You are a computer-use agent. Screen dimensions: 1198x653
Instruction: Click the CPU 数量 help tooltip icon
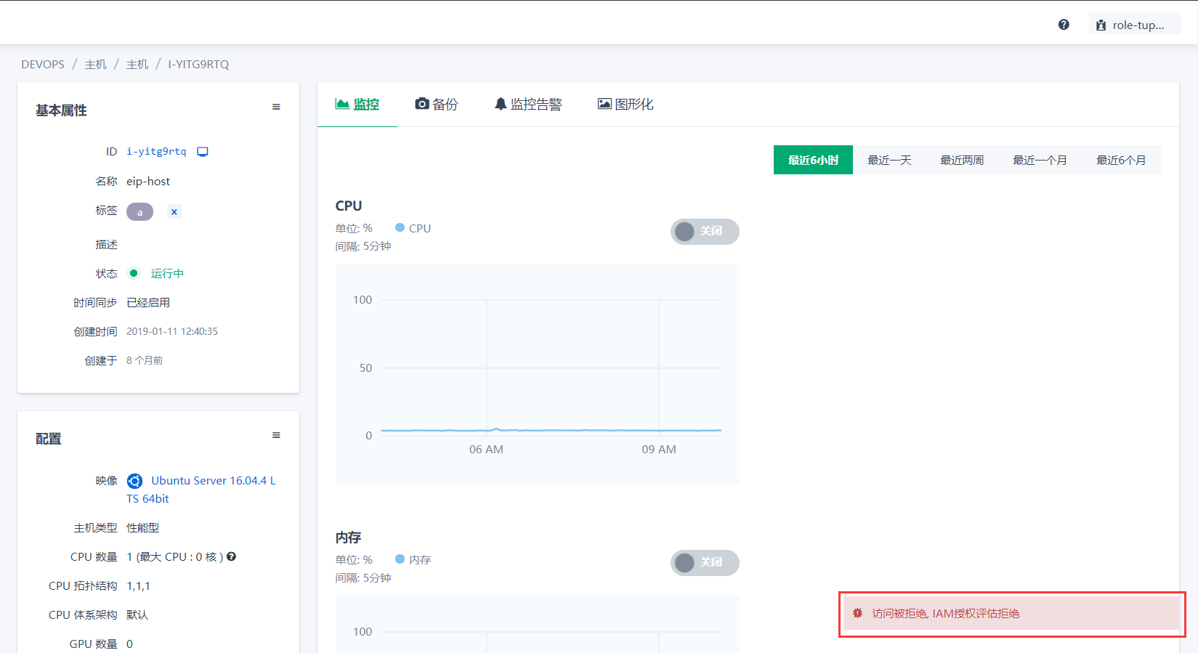coord(232,557)
